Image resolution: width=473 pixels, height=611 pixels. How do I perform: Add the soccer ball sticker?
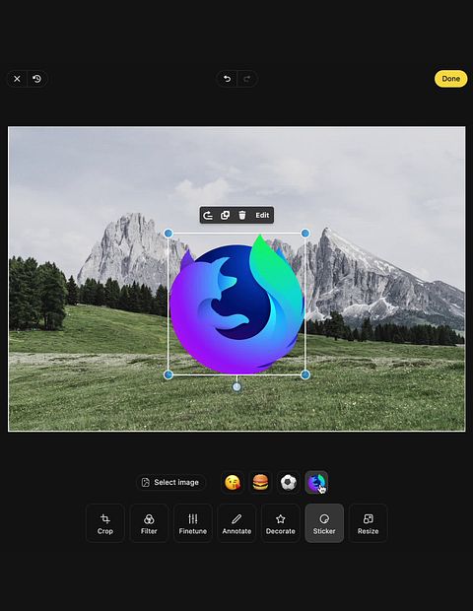(x=289, y=483)
